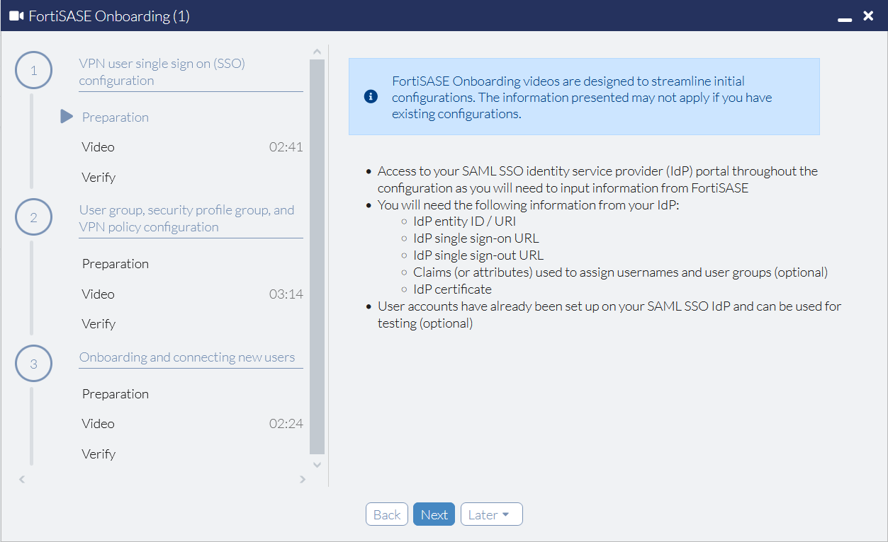Click the video camera icon in the title bar
The image size is (888, 542).
click(x=16, y=15)
